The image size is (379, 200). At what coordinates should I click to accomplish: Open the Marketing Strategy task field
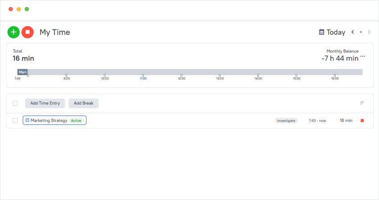click(x=55, y=120)
